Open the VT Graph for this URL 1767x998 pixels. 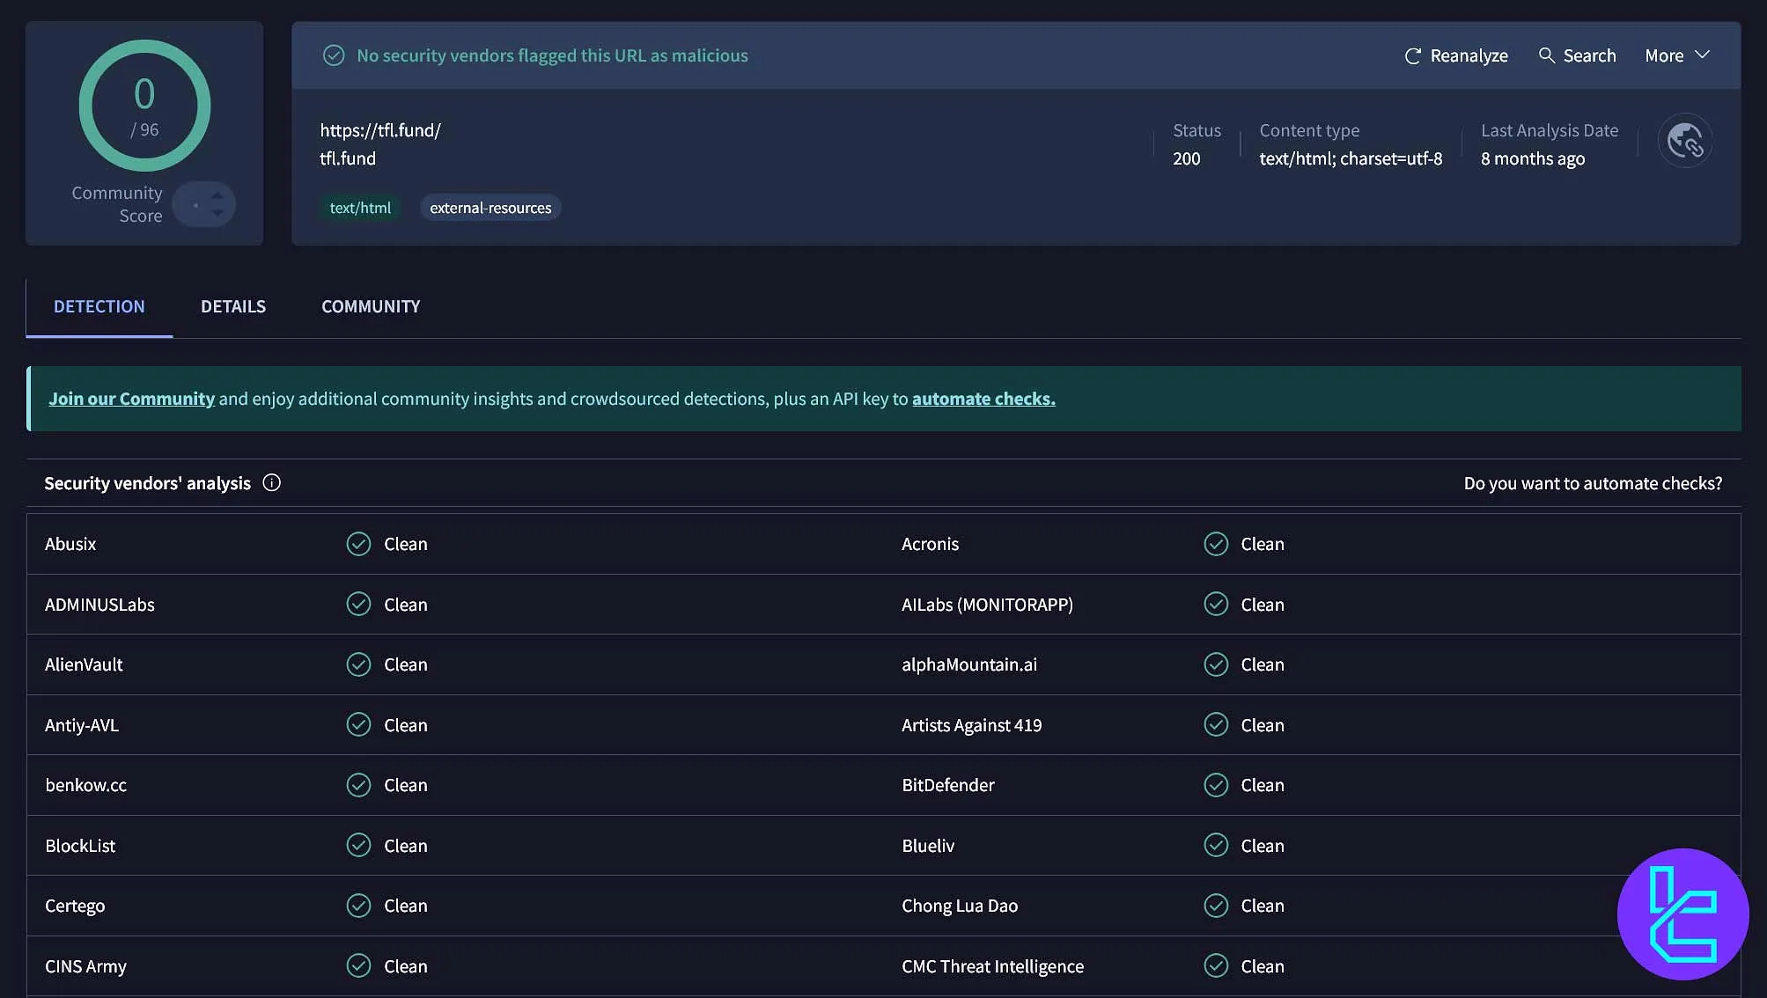[1684, 141]
